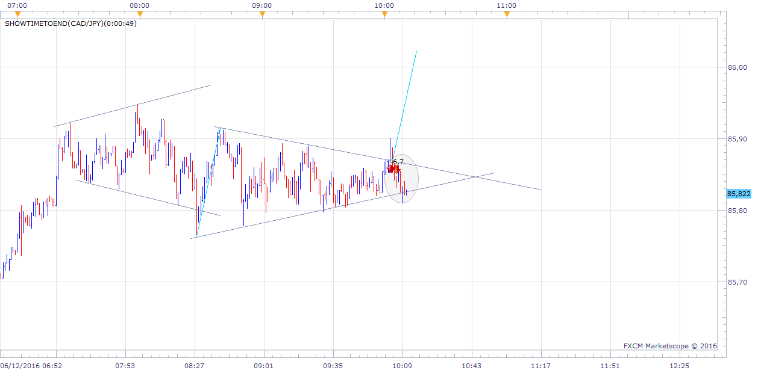The width and height of the screenshot is (761, 373).
Task: Click the 10:43 time axis label
Action: 472,365
